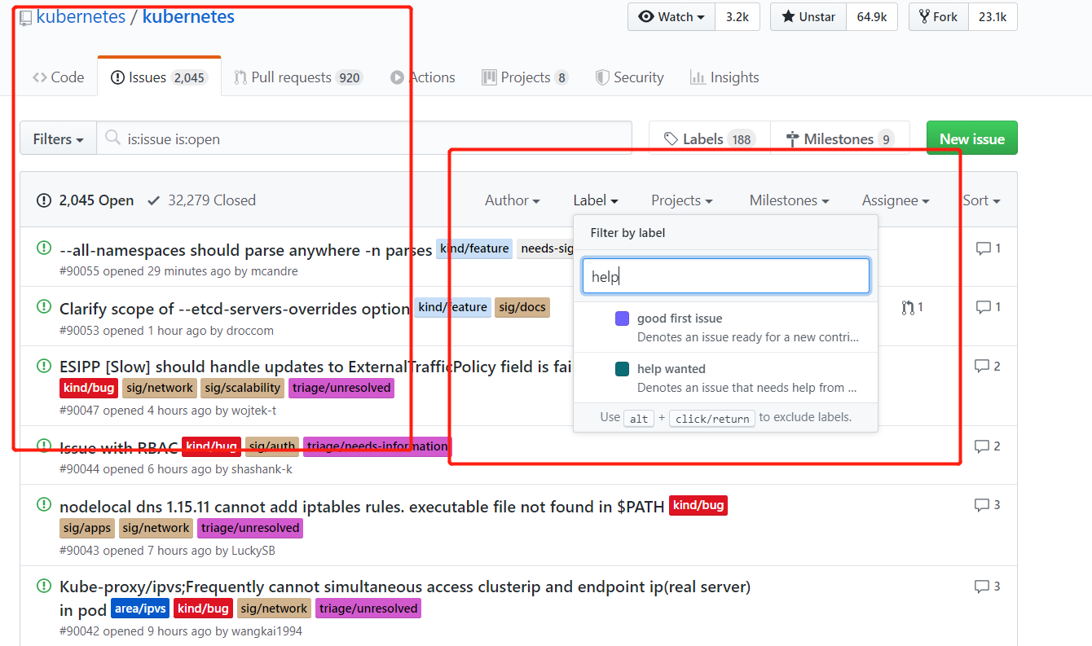Switch to the Security tab
This screenshot has height=646, width=1092.
[629, 77]
